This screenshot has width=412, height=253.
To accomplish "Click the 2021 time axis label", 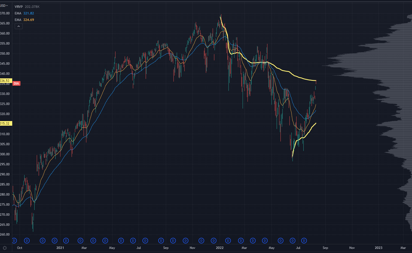I will (x=60, y=248).
